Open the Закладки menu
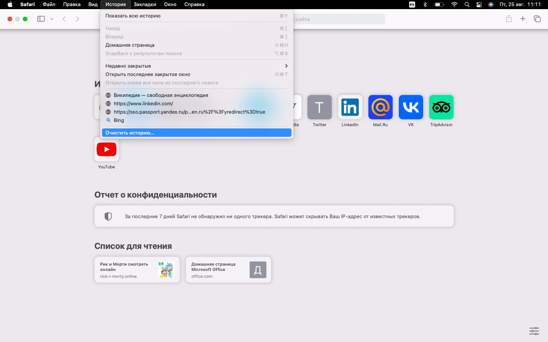The height and width of the screenshot is (342, 548). (145, 5)
